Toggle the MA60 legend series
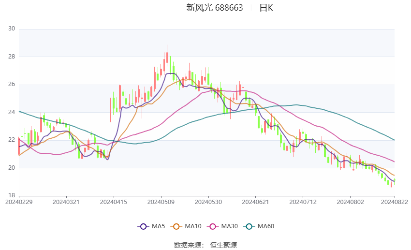The width and height of the screenshot is (411, 250). click(x=259, y=226)
